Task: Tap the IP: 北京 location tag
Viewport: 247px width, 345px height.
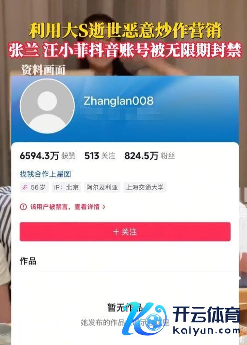Action: (66, 187)
